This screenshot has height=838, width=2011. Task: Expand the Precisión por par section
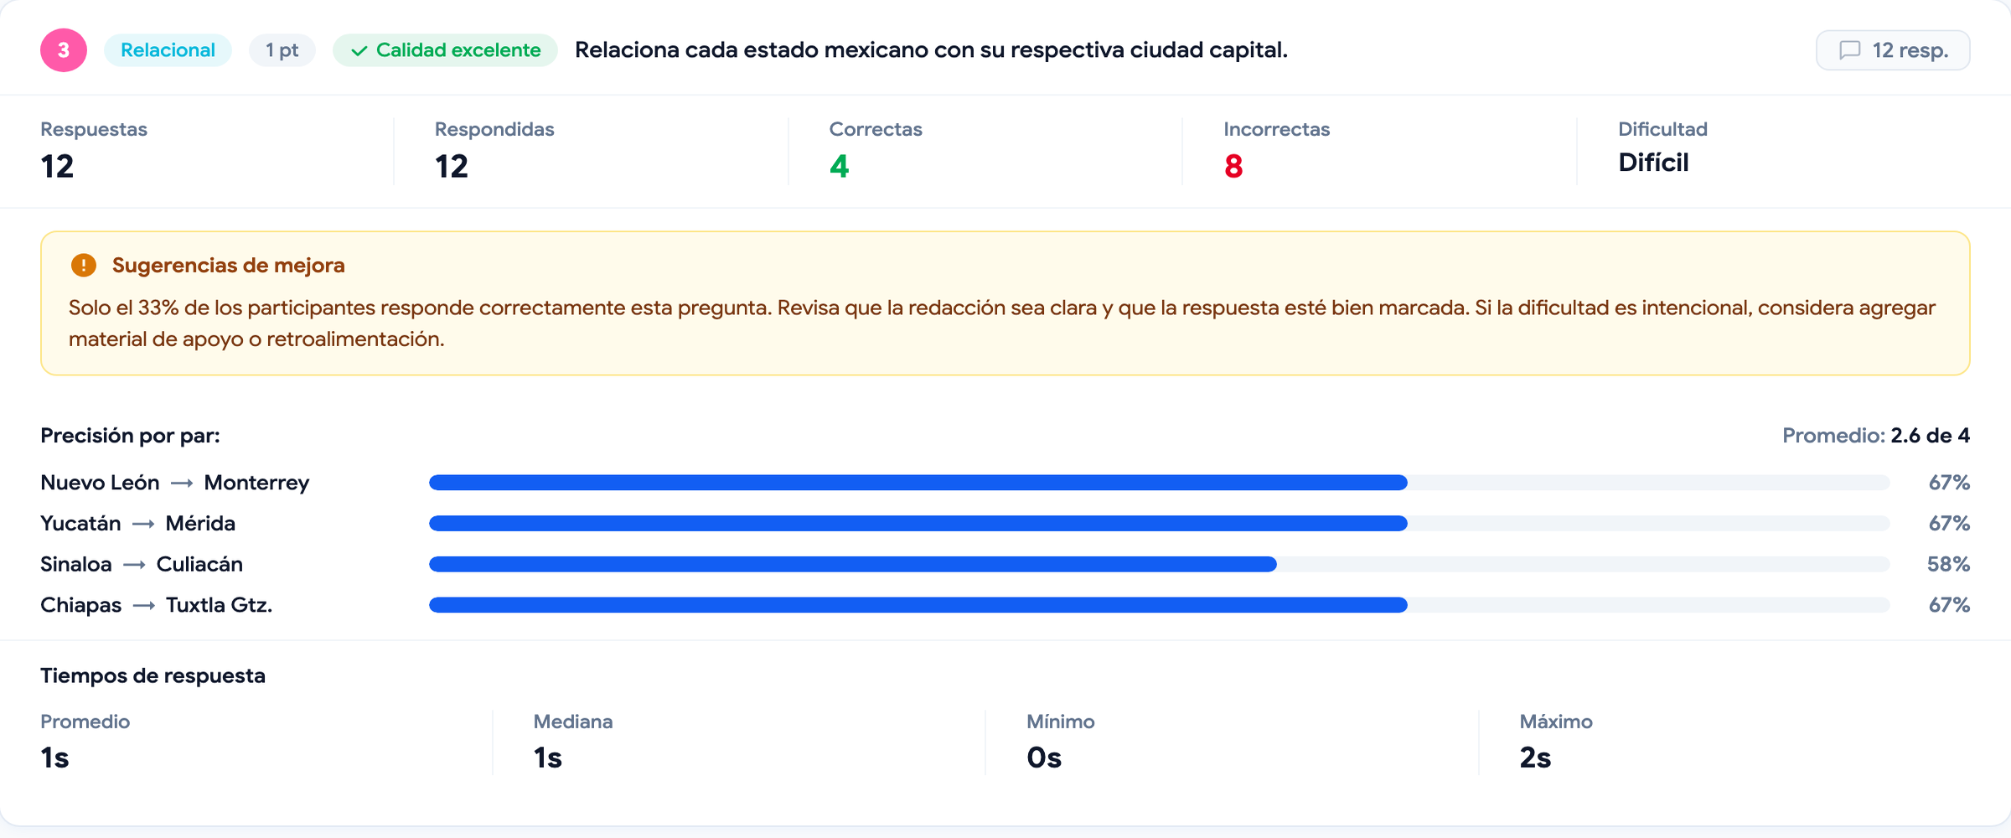tap(129, 435)
